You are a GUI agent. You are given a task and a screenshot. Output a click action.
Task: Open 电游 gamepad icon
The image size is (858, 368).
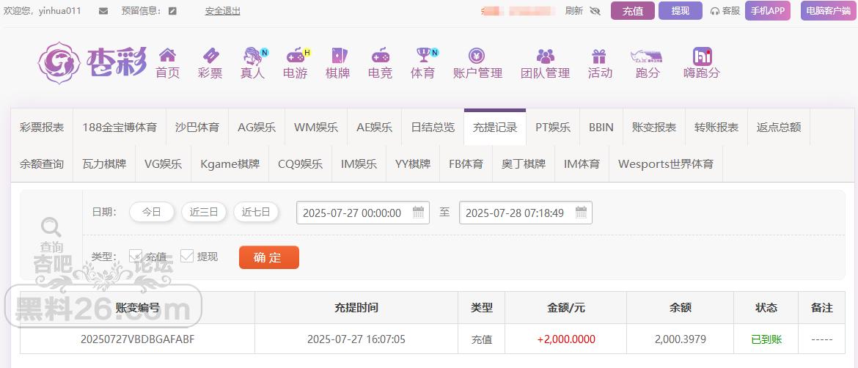tap(296, 55)
